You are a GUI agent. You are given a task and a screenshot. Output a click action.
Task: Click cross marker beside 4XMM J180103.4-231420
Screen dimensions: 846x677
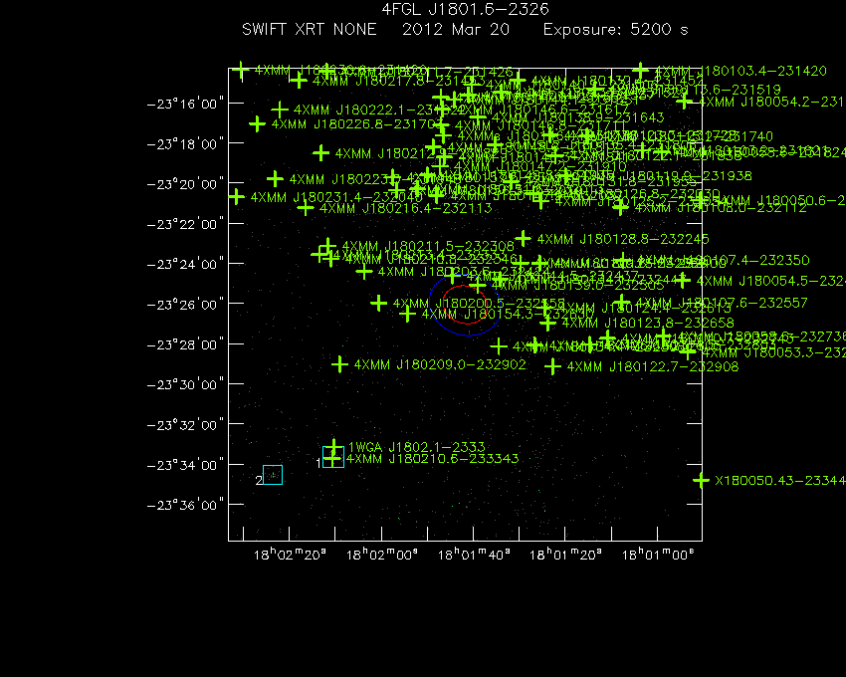640,71
